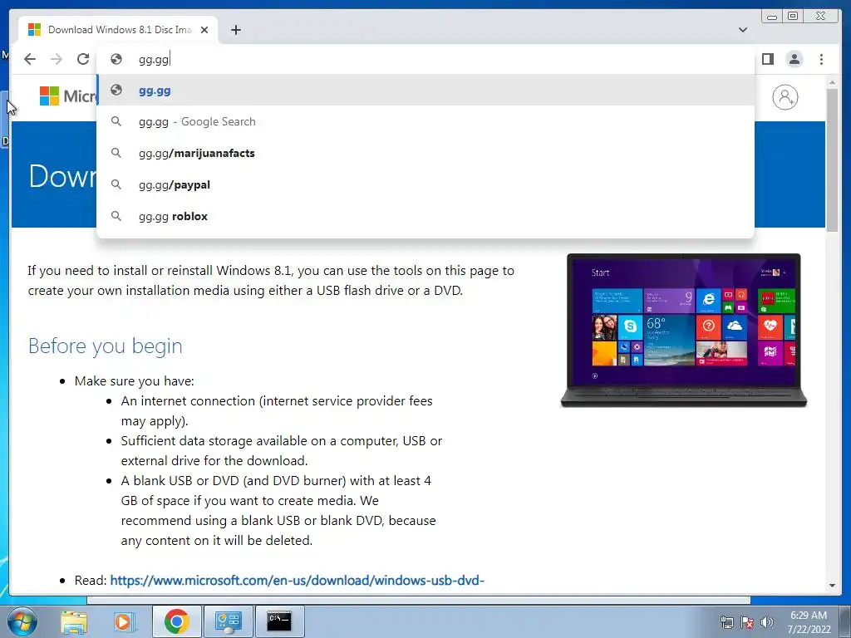Click the Microsoft logo on the page
This screenshot has height=638, width=851.
click(x=68, y=96)
